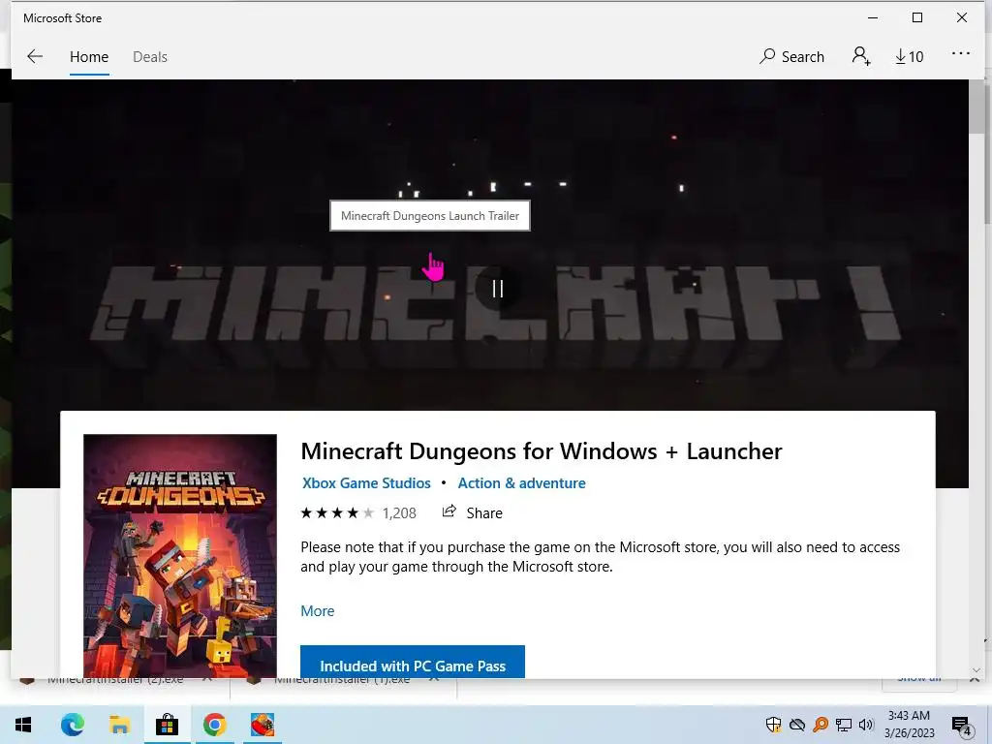Screen dimensions: 992x744
Task: Open the Minecraft launcher taskbar icon
Action: click(262, 725)
